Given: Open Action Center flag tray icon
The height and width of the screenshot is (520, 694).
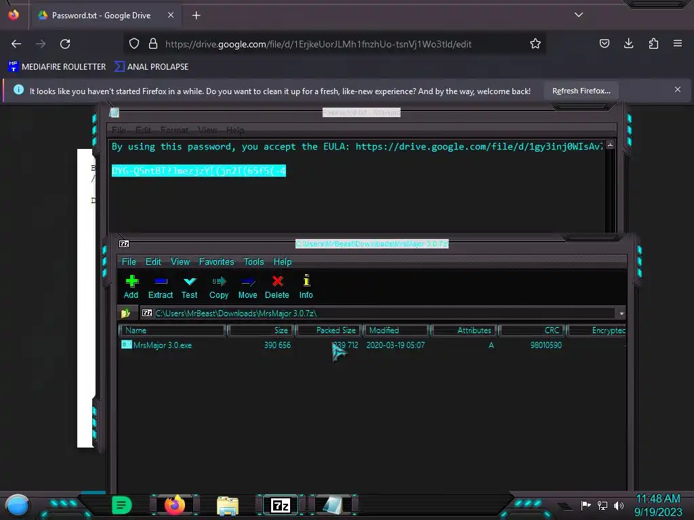Looking at the screenshot, I should pos(586,505).
